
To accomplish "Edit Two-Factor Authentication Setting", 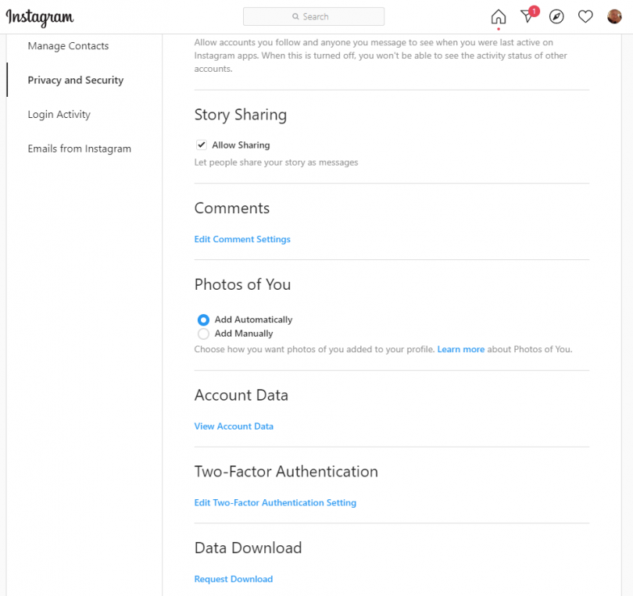I will 275,503.
